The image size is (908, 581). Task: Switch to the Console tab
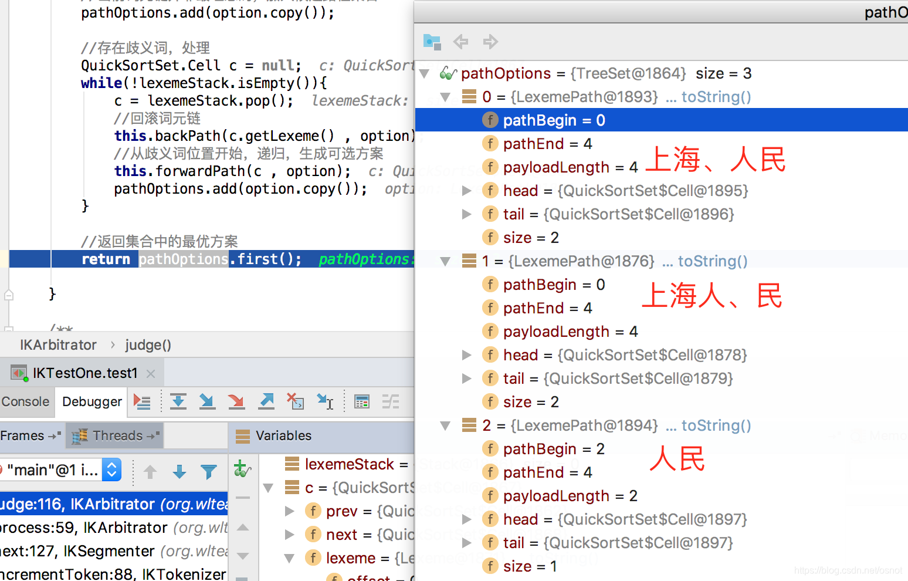click(x=26, y=401)
